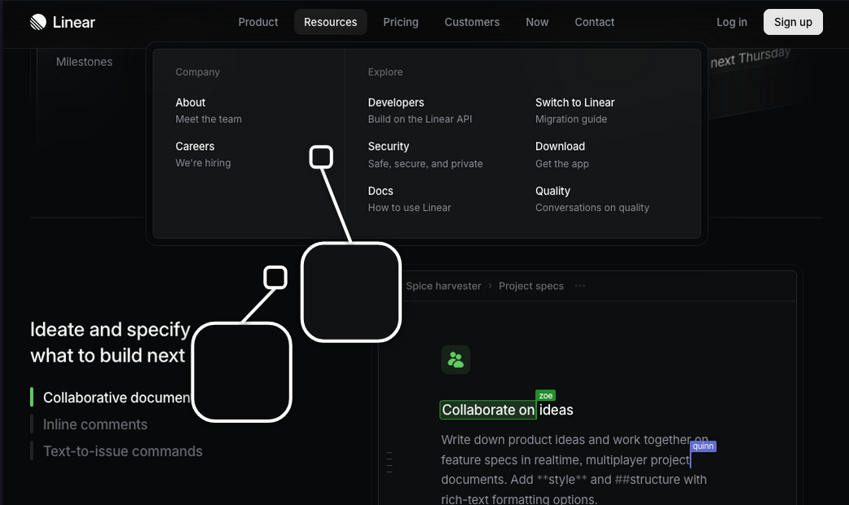The height and width of the screenshot is (505, 849).
Task: Click the paragraph drag handle dots
Action: [389, 461]
